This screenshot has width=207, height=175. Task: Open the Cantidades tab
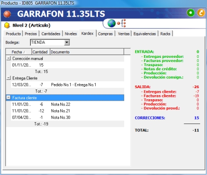[51, 34]
